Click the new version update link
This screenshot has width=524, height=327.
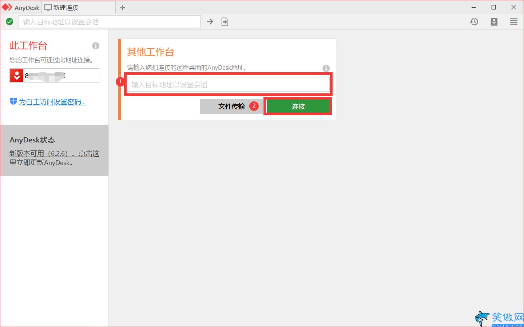pyautogui.click(x=54, y=158)
